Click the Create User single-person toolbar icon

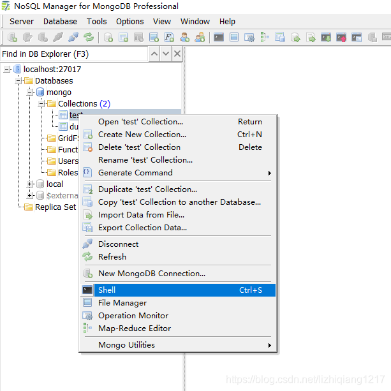pyautogui.click(x=184, y=38)
